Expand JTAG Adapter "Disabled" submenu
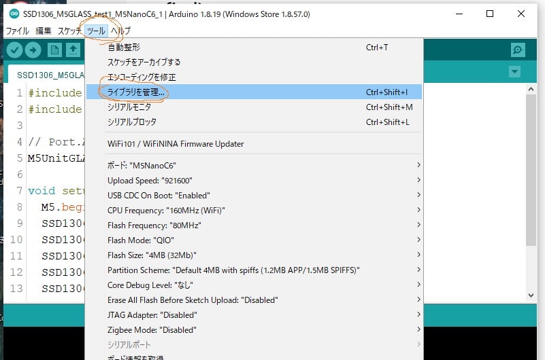 pos(254,314)
